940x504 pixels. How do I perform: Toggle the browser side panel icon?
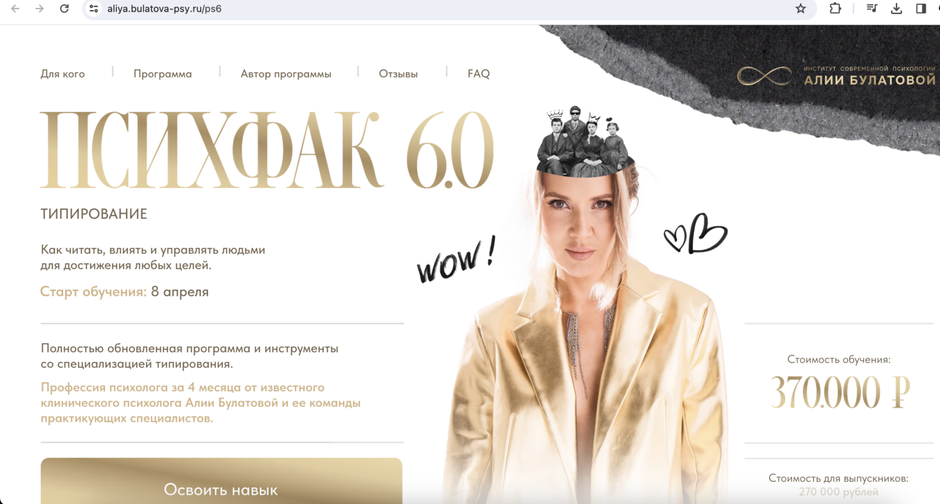[921, 9]
